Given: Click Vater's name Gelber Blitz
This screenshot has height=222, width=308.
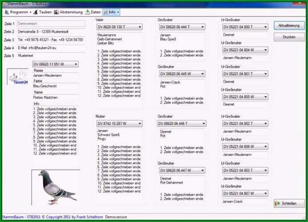Looking at the screenshot, I should [105, 43].
